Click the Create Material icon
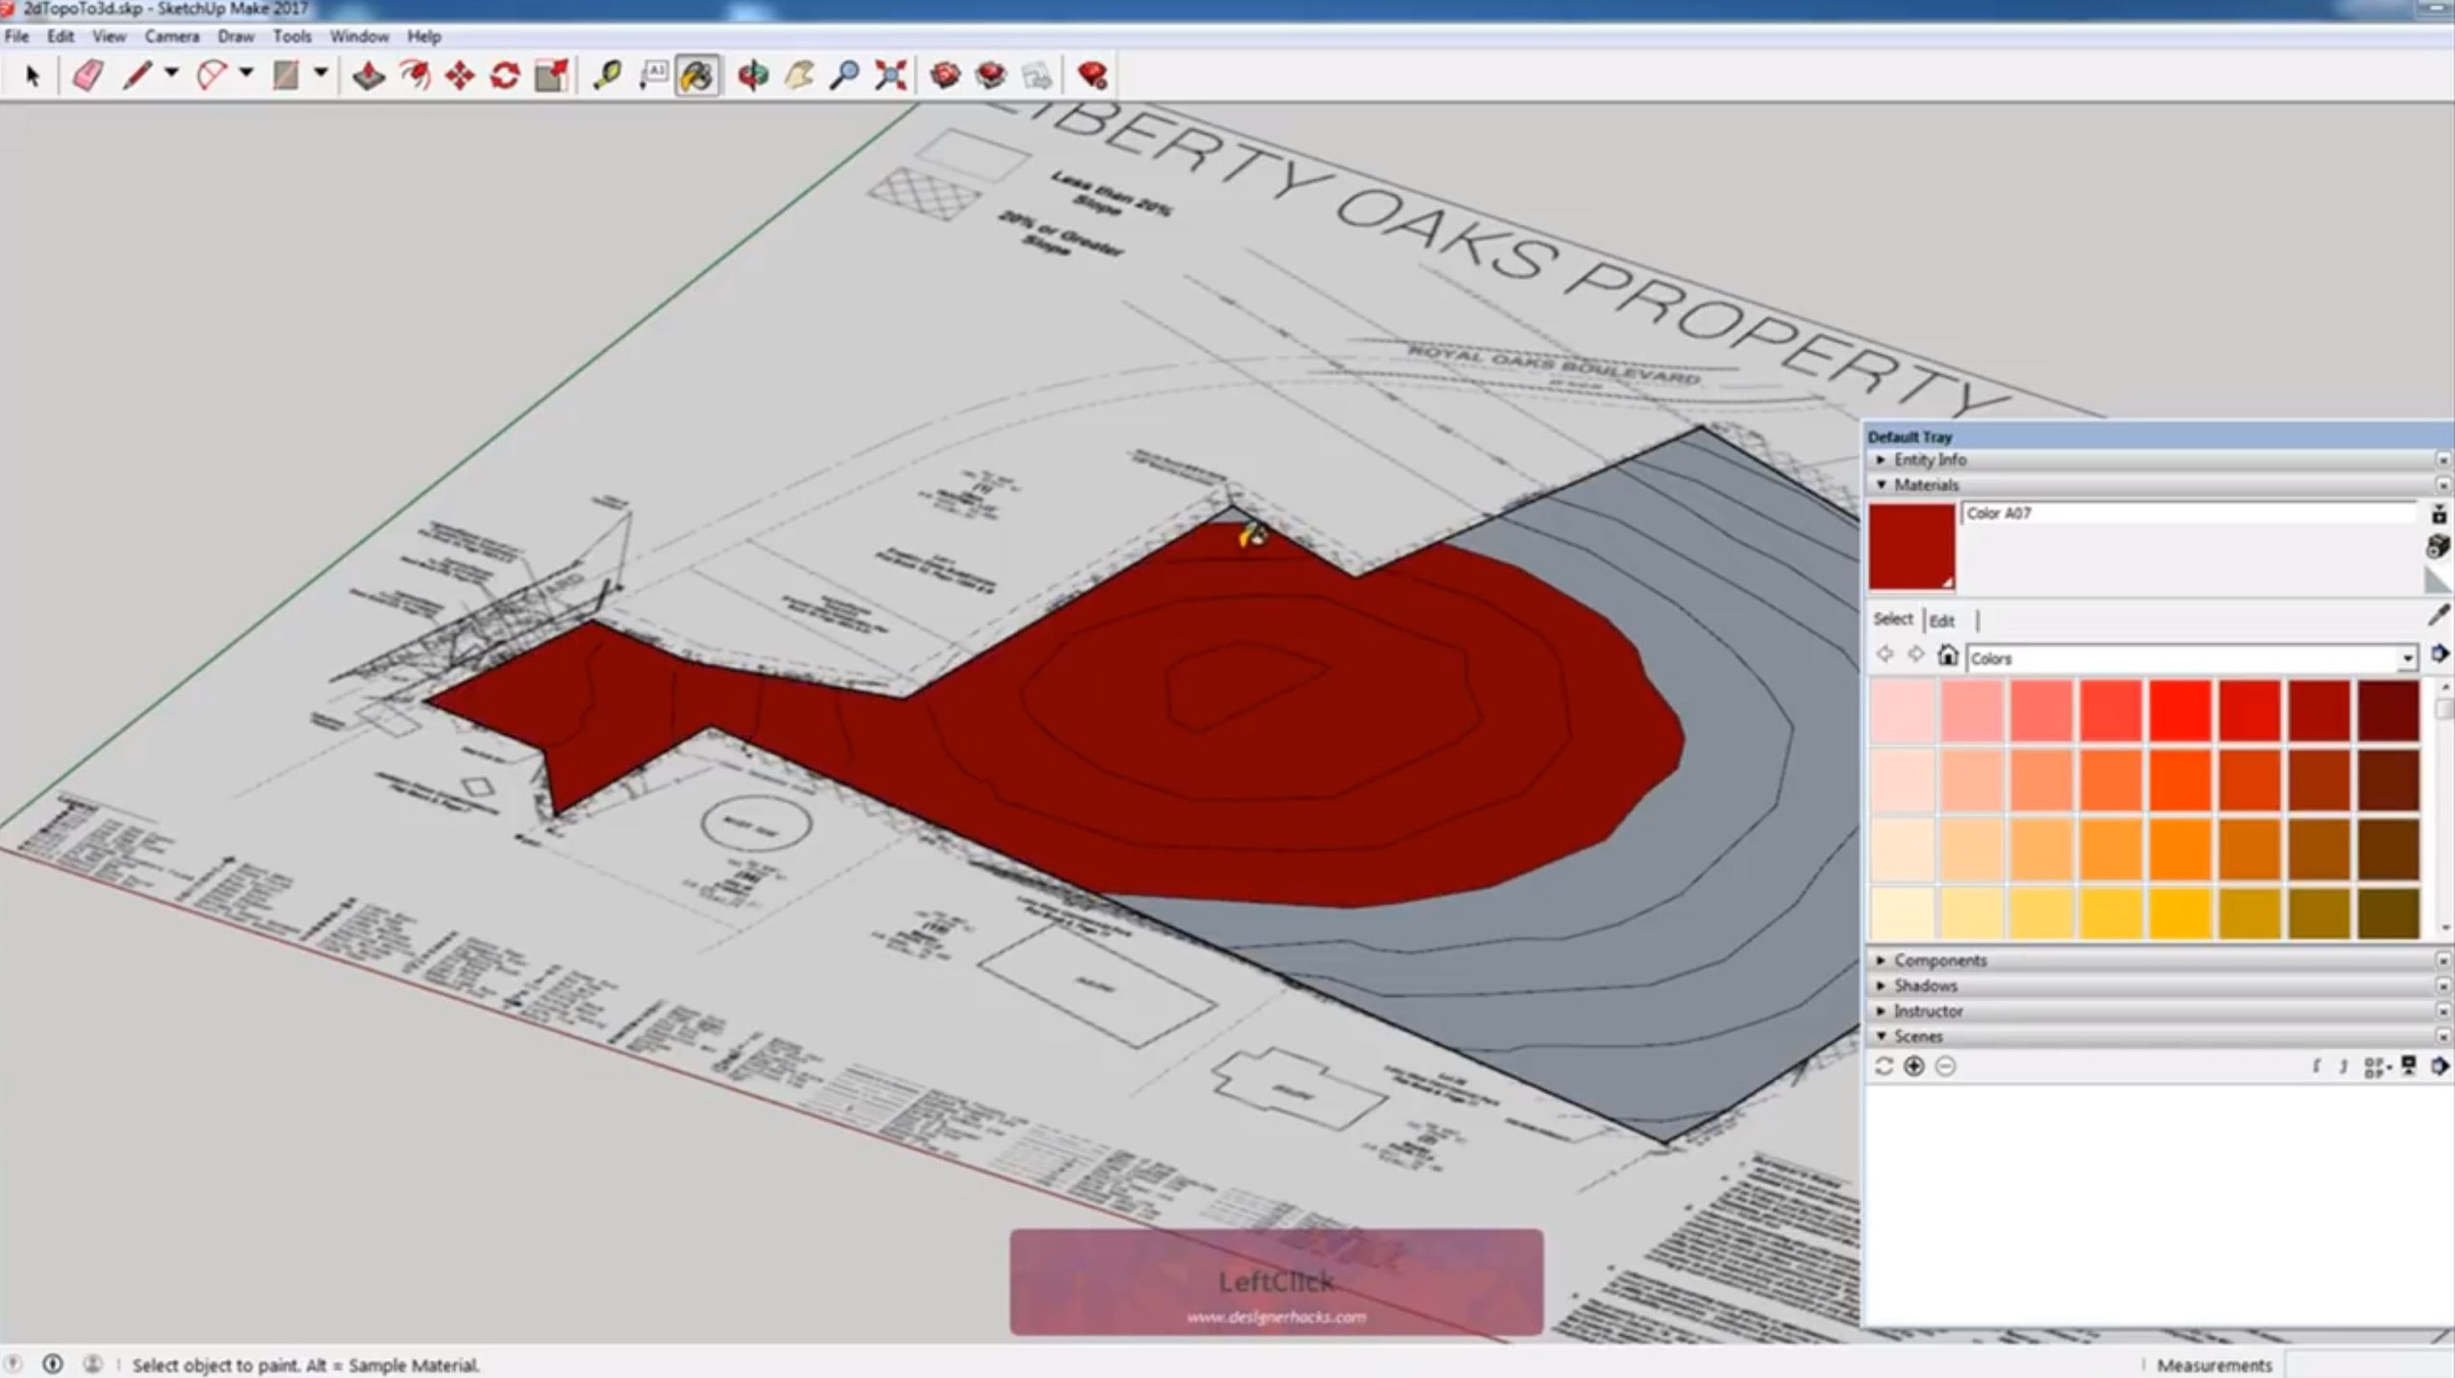2455x1378 pixels. click(2439, 546)
